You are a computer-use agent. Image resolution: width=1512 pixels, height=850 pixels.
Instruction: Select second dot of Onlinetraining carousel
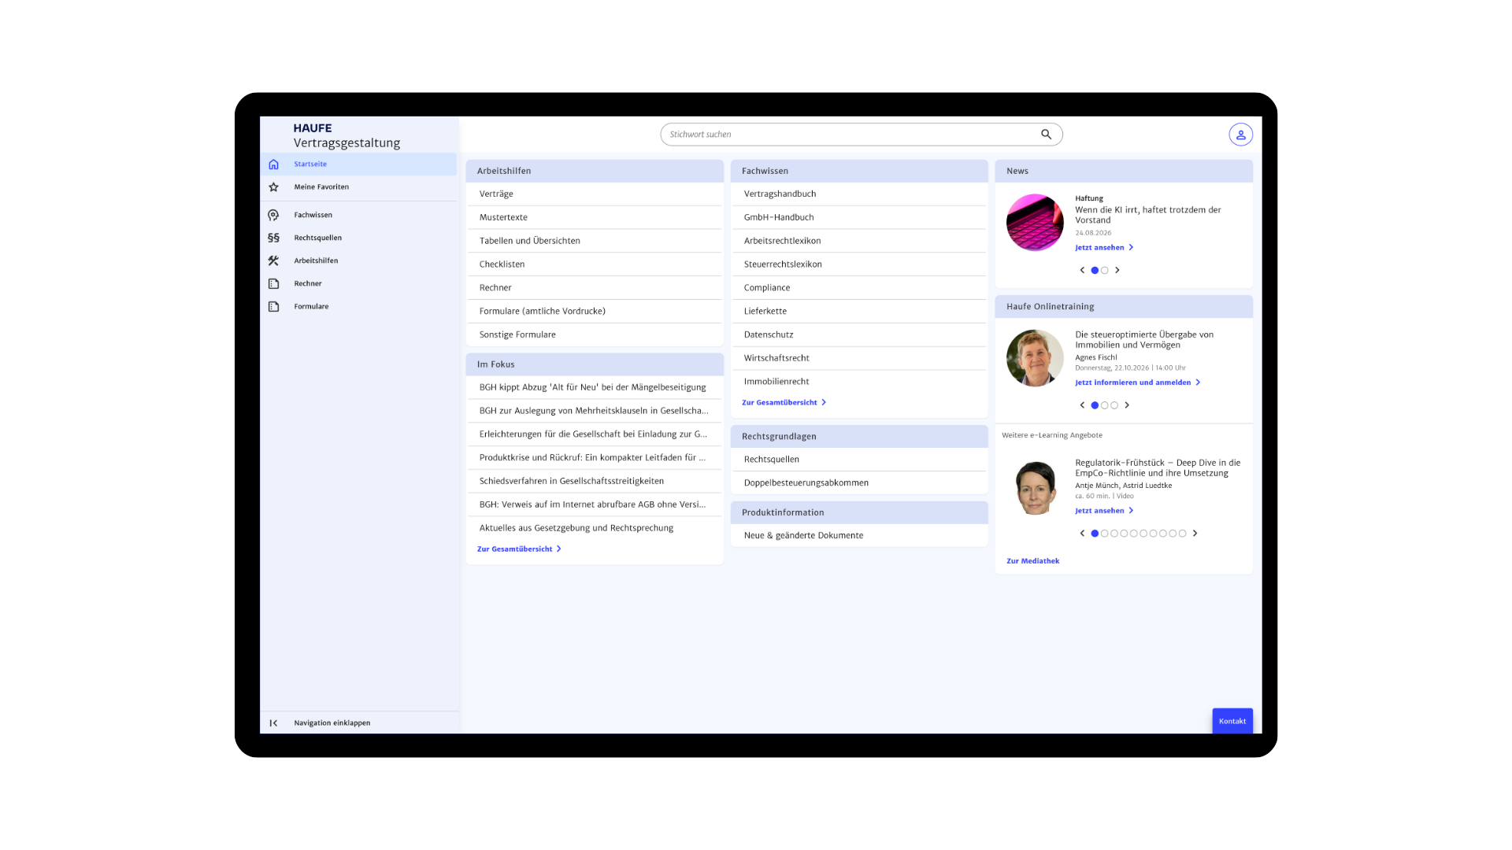point(1104,405)
